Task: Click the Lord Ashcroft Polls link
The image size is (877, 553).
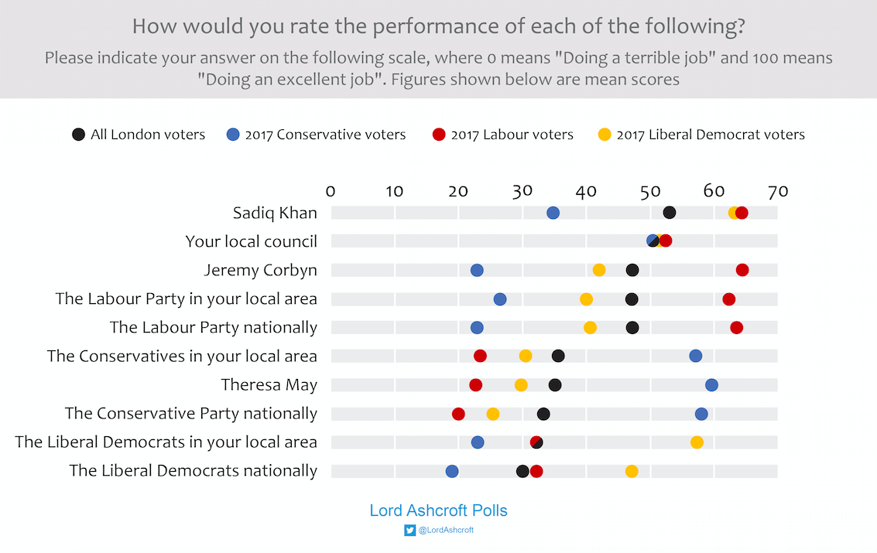Action: (438, 510)
